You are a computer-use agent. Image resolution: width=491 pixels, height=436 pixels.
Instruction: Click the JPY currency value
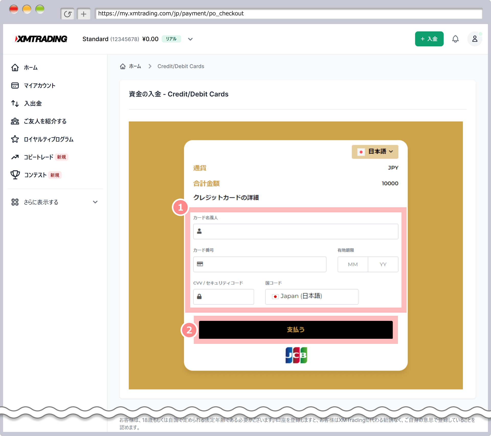coord(393,168)
